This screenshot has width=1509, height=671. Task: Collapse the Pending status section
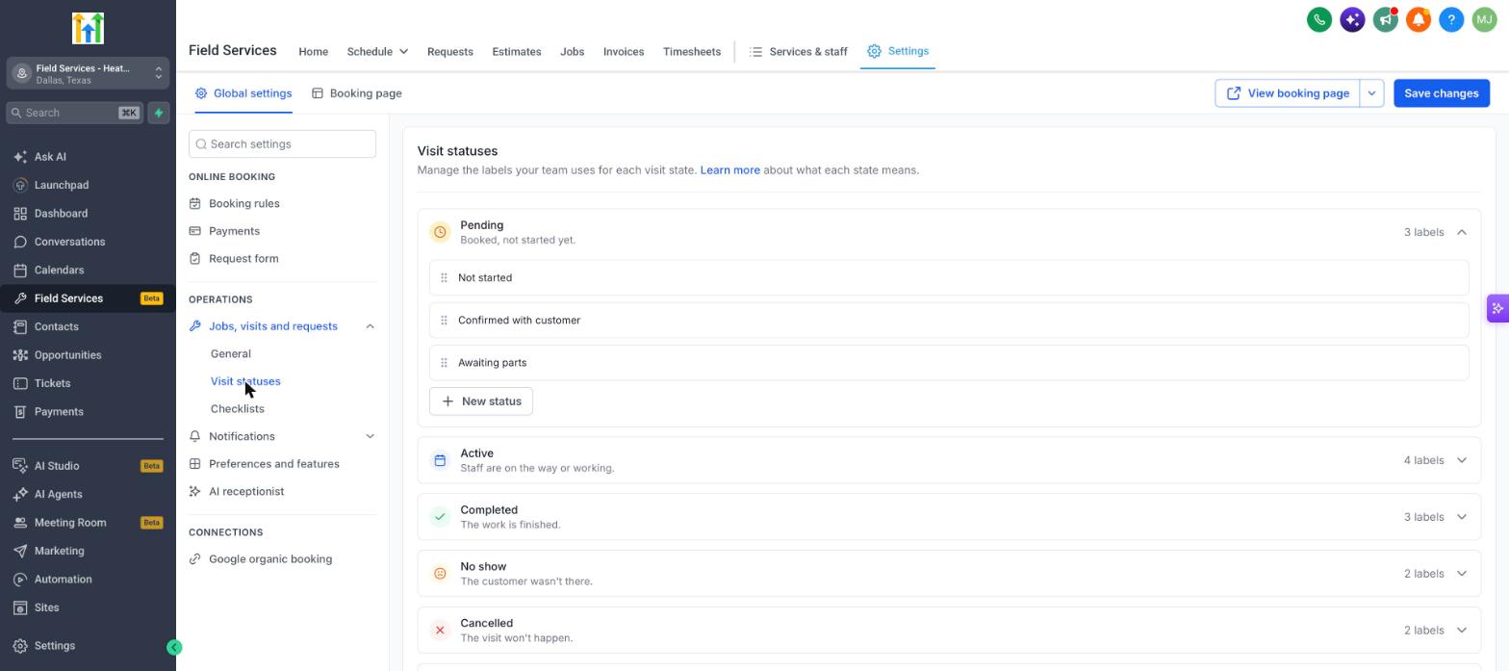coord(1461,232)
